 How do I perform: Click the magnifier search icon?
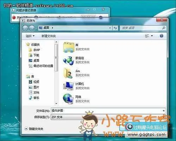coord(164,28)
